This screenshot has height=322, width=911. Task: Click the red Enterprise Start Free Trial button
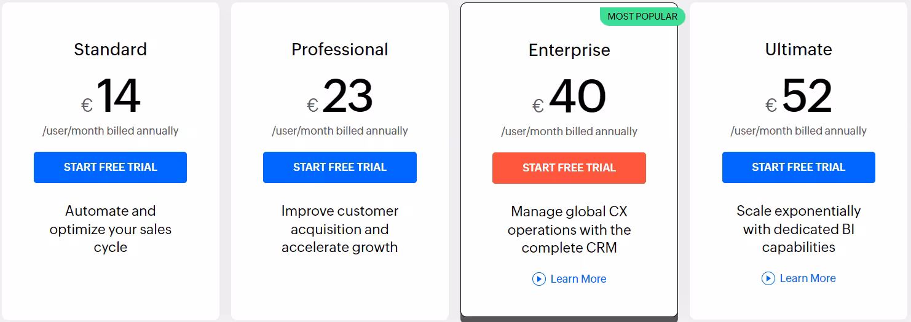pos(569,168)
